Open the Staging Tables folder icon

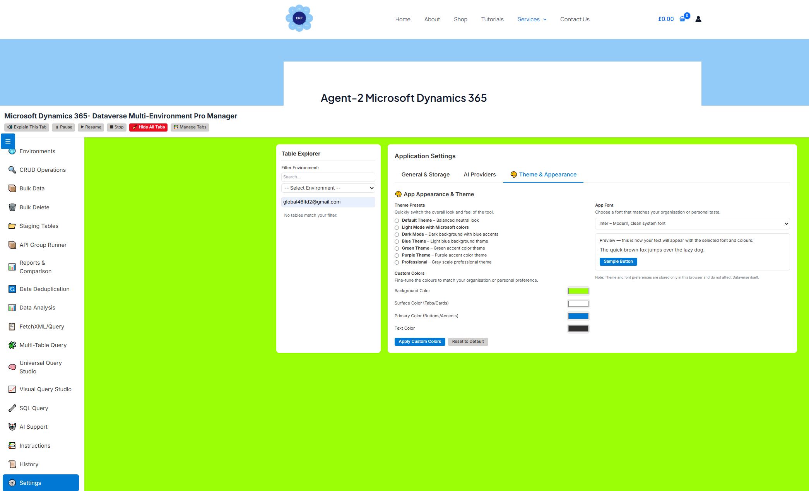click(x=12, y=226)
